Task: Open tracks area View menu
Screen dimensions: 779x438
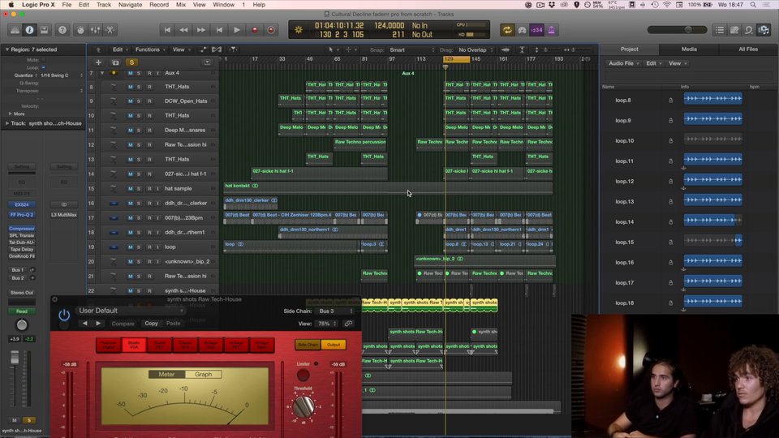Action: click(x=181, y=49)
